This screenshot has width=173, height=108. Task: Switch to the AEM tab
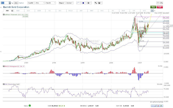pyautogui.click(x=39, y=11)
